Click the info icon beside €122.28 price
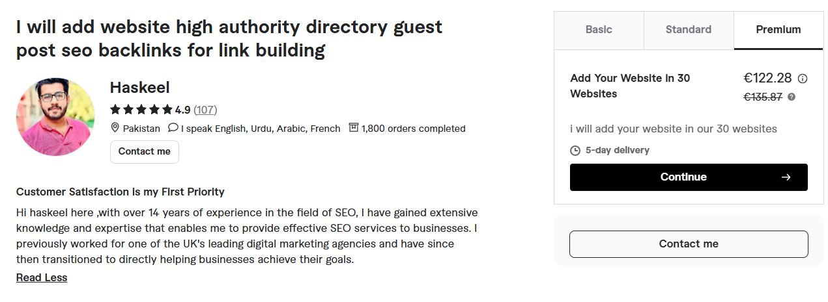828x302 pixels. [x=803, y=79]
